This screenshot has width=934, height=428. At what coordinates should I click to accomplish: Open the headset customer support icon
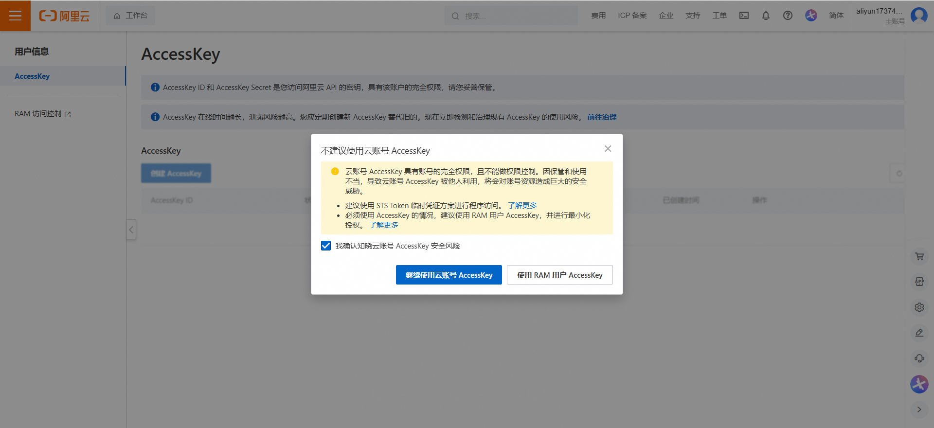(919, 358)
